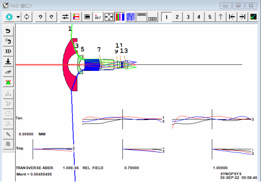The image size is (261, 182).
Task: Click the circular refresh arrows icon
Action: [27, 17]
